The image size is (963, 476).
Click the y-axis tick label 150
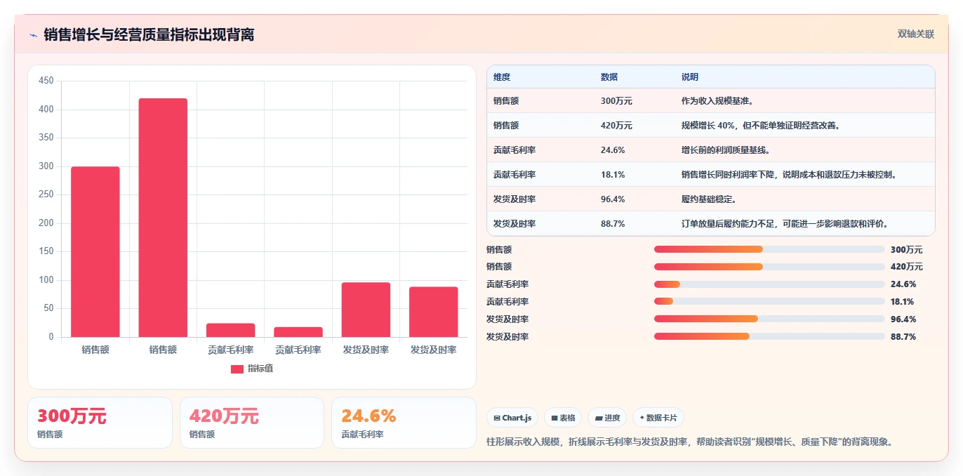click(46, 251)
